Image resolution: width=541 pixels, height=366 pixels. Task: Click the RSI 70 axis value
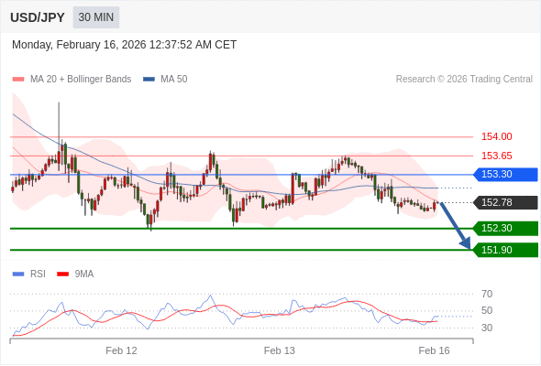coord(487,294)
